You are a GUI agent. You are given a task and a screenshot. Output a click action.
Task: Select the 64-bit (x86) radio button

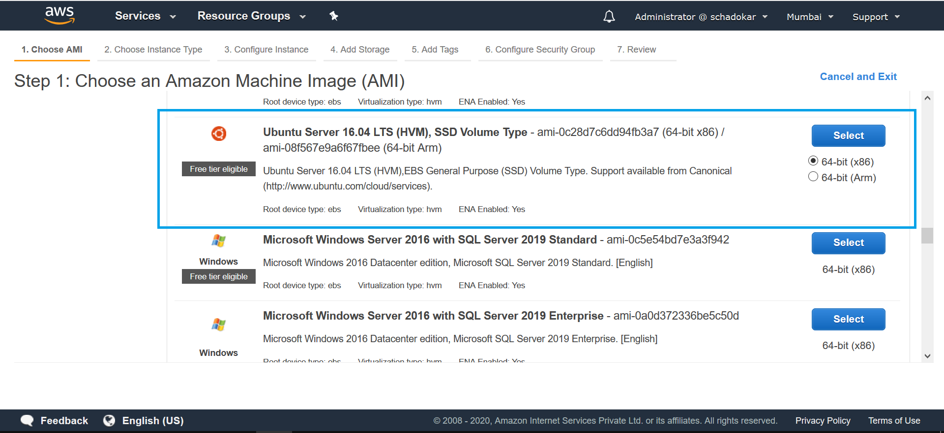click(813, 161)
